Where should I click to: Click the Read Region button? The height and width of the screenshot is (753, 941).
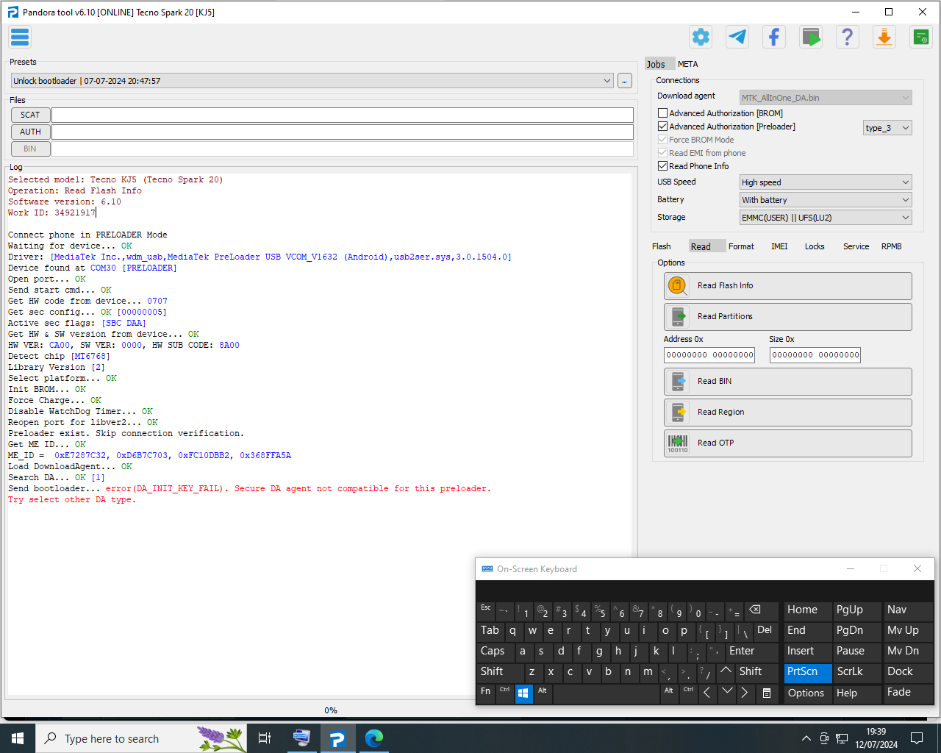788,413
